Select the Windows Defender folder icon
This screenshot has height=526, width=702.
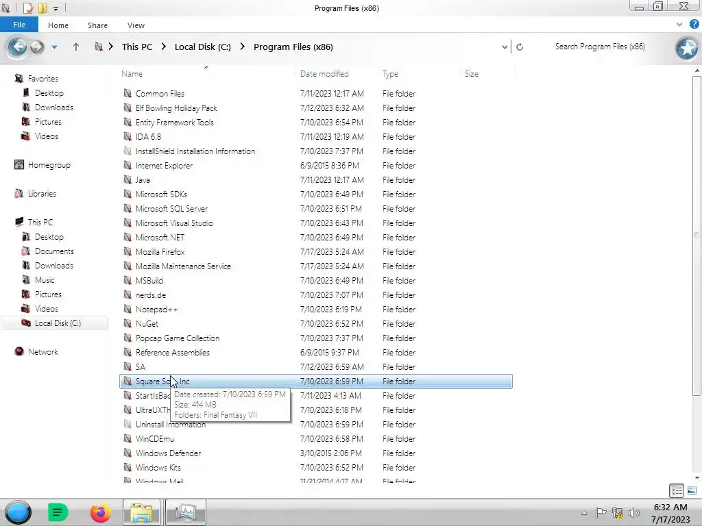[128, 453]
